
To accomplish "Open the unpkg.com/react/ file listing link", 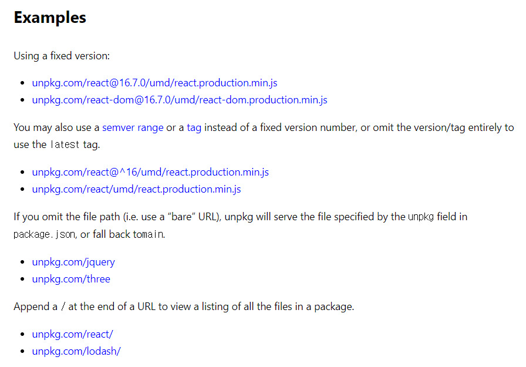I will (x=72, y=334).
